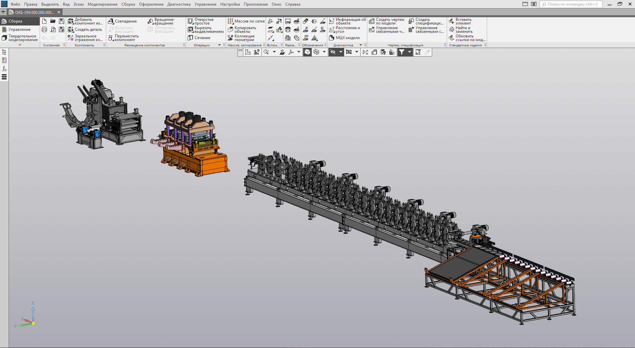The image size is (635, 348).
Task: Open the Моделирование menu
Action: point(102,4)
